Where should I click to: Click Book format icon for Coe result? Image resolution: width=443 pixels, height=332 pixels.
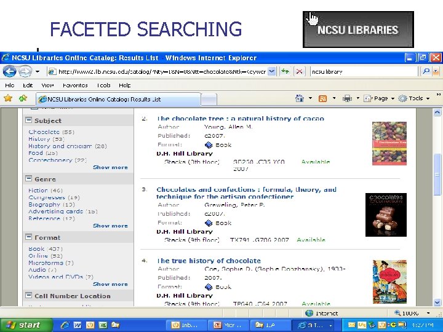(x=209, y=287)
